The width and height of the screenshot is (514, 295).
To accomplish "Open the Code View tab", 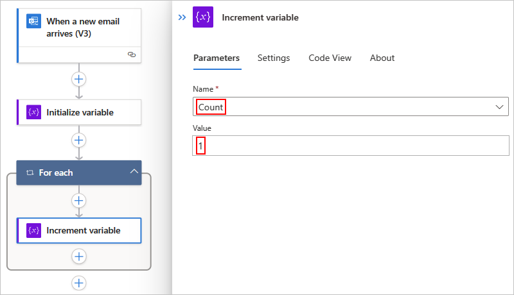I will tap(330, 58).
